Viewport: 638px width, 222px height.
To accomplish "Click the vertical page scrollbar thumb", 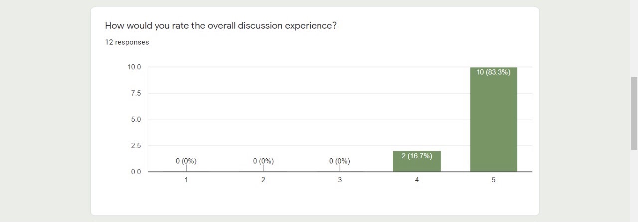I will tap(634, 113).
